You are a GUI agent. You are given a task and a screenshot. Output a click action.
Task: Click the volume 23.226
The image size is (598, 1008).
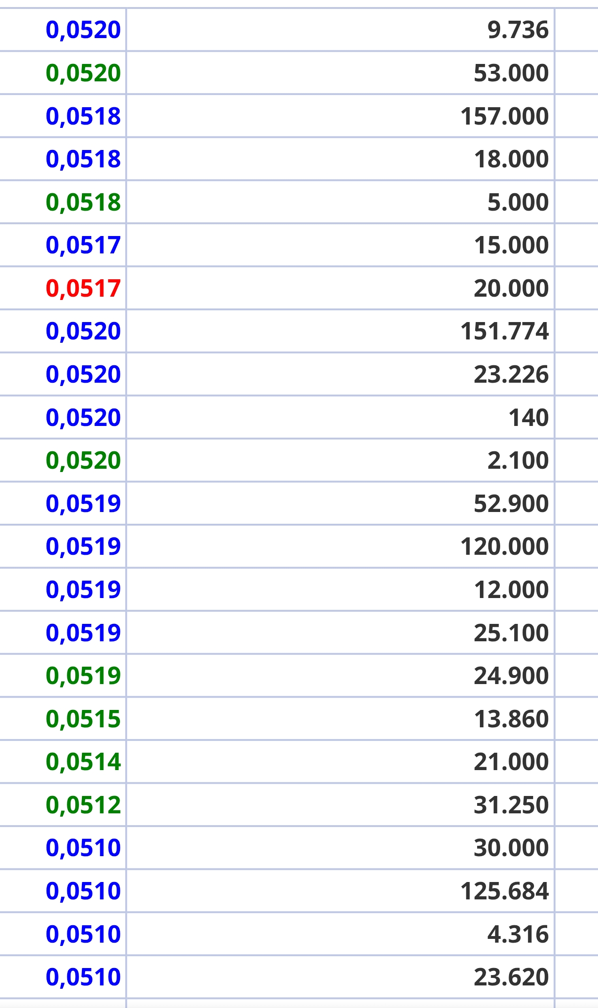511,374
